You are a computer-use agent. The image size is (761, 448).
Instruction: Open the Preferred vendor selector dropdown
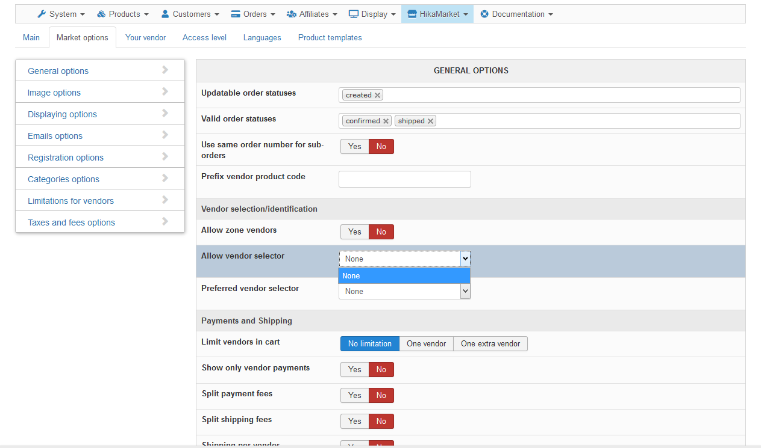(x=404, y=291)
